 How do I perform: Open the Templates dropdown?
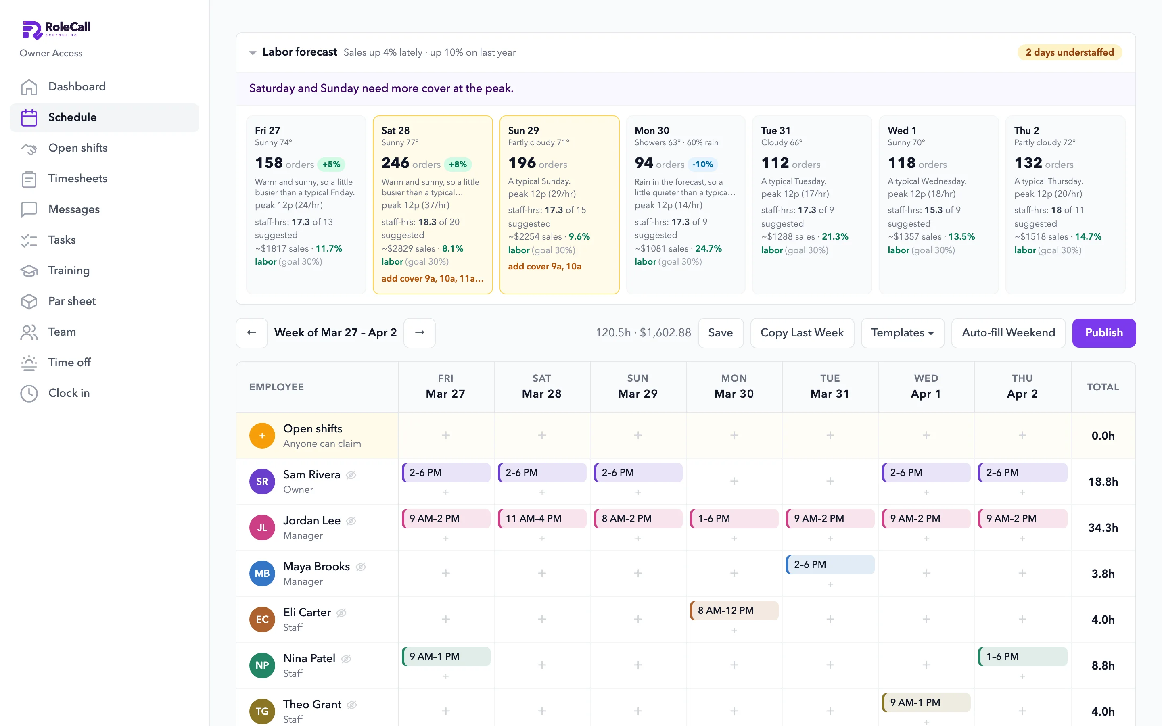coord(902,333)
